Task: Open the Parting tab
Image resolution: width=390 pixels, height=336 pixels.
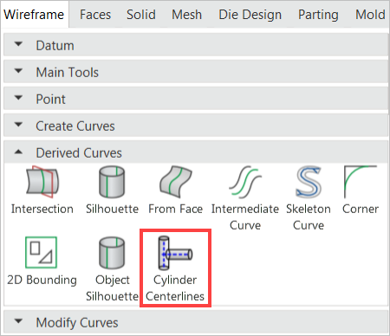Action: pyautogui.click(x=318, y=15)
